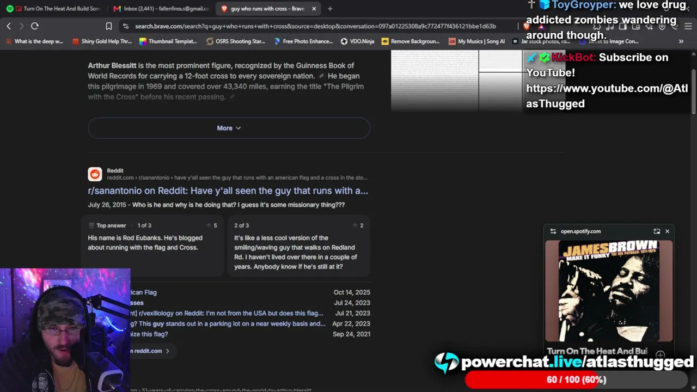Click the 'July 26, 2015' result date text

tap(107, 205)
